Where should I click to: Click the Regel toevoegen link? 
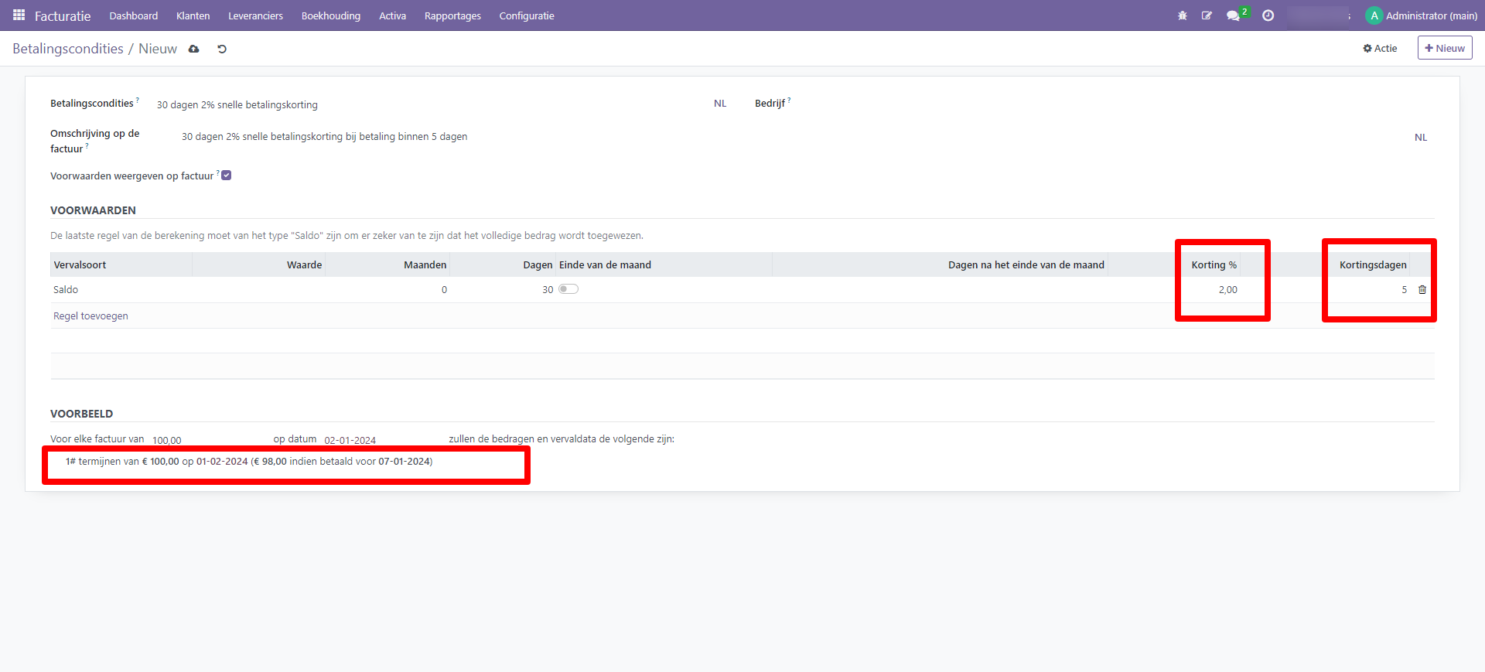(x=90, y=316)
